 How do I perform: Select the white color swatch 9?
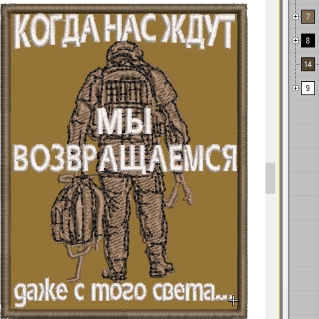click(x=308, y=88)
